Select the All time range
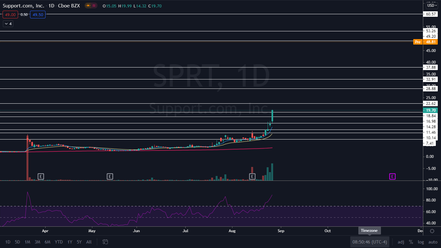441x248 pixels. coord(89,242)
